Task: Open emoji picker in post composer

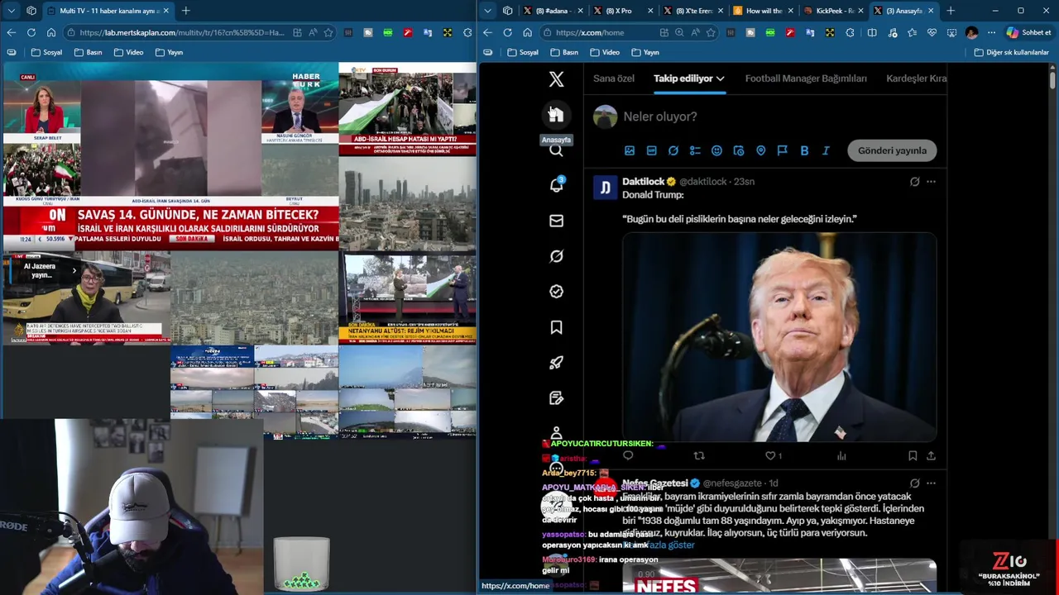Action: 716,150
